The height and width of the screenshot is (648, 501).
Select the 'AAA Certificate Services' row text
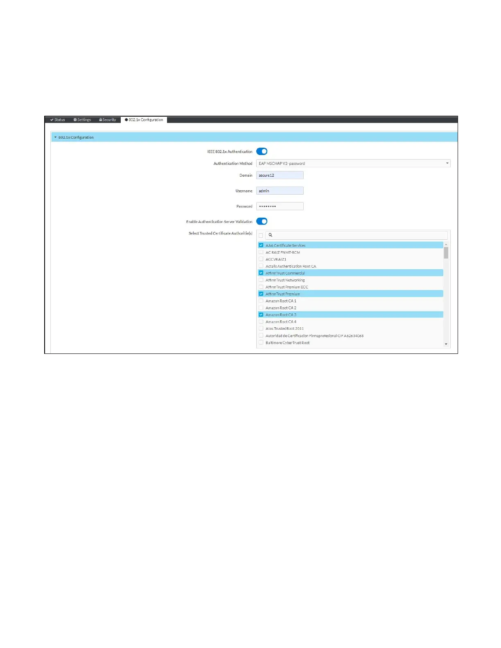(285, 245)
